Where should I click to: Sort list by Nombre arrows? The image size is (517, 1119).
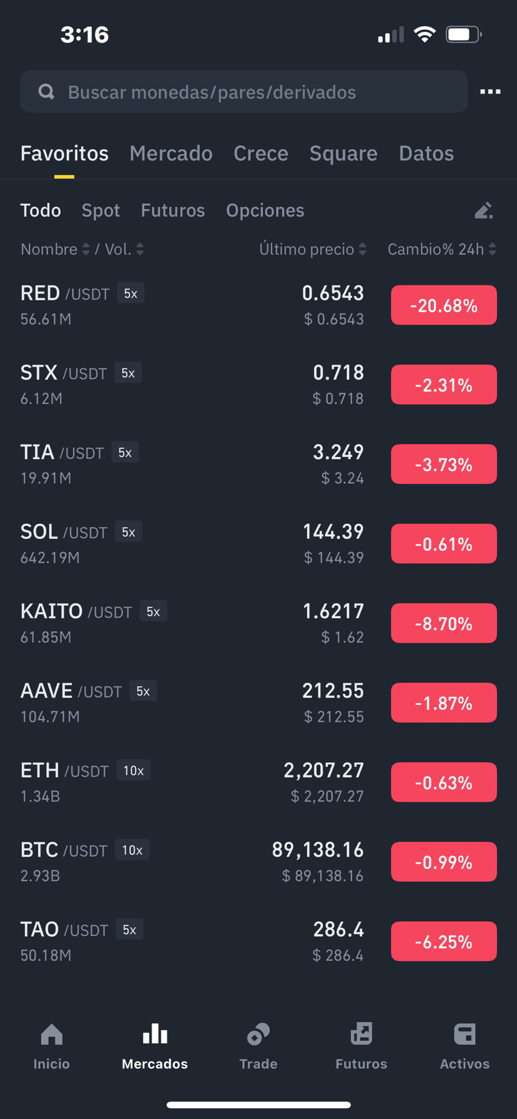(x=86, y=249)
